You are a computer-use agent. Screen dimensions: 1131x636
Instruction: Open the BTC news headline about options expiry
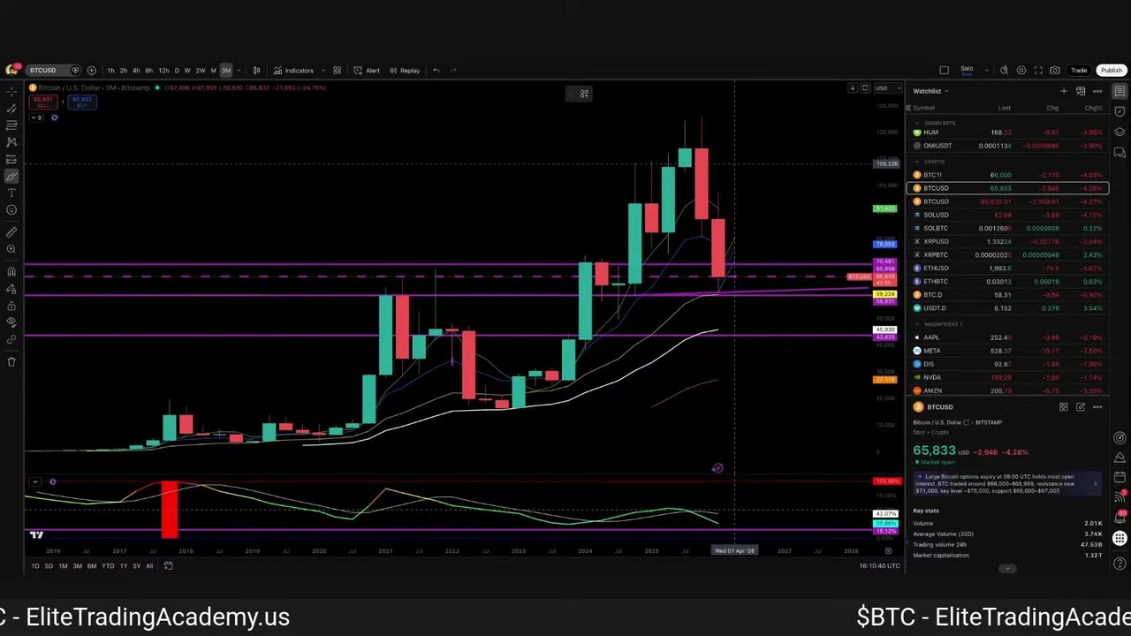click(x=1007, y=483)
